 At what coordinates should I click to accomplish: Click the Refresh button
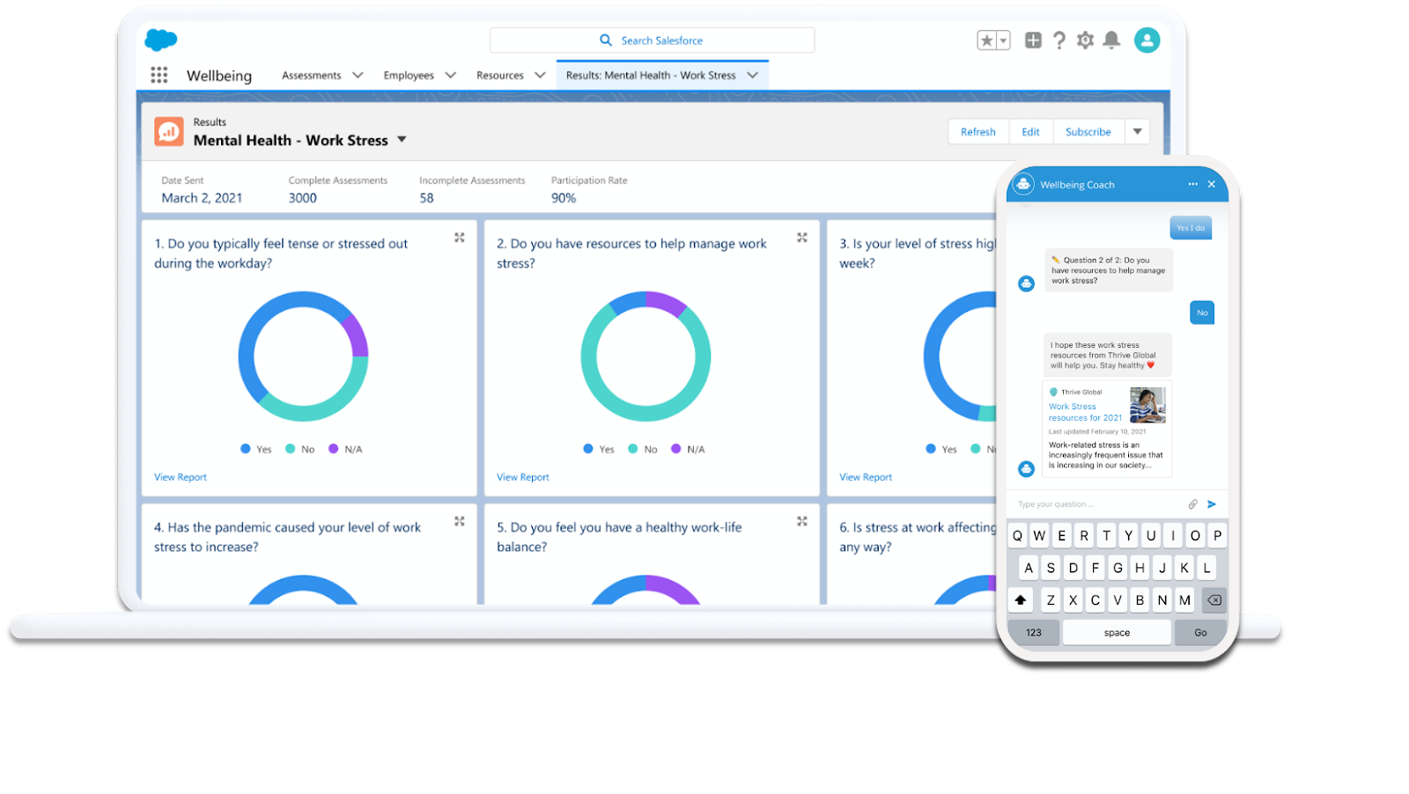[x=978, y=132]
